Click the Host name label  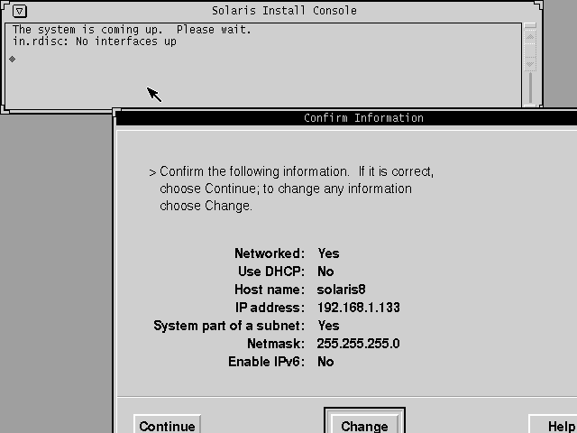pyautogui.click(x=270, y=290)
